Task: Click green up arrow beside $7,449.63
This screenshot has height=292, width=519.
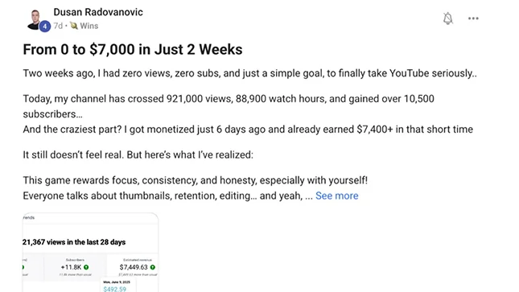Action: 153,267
